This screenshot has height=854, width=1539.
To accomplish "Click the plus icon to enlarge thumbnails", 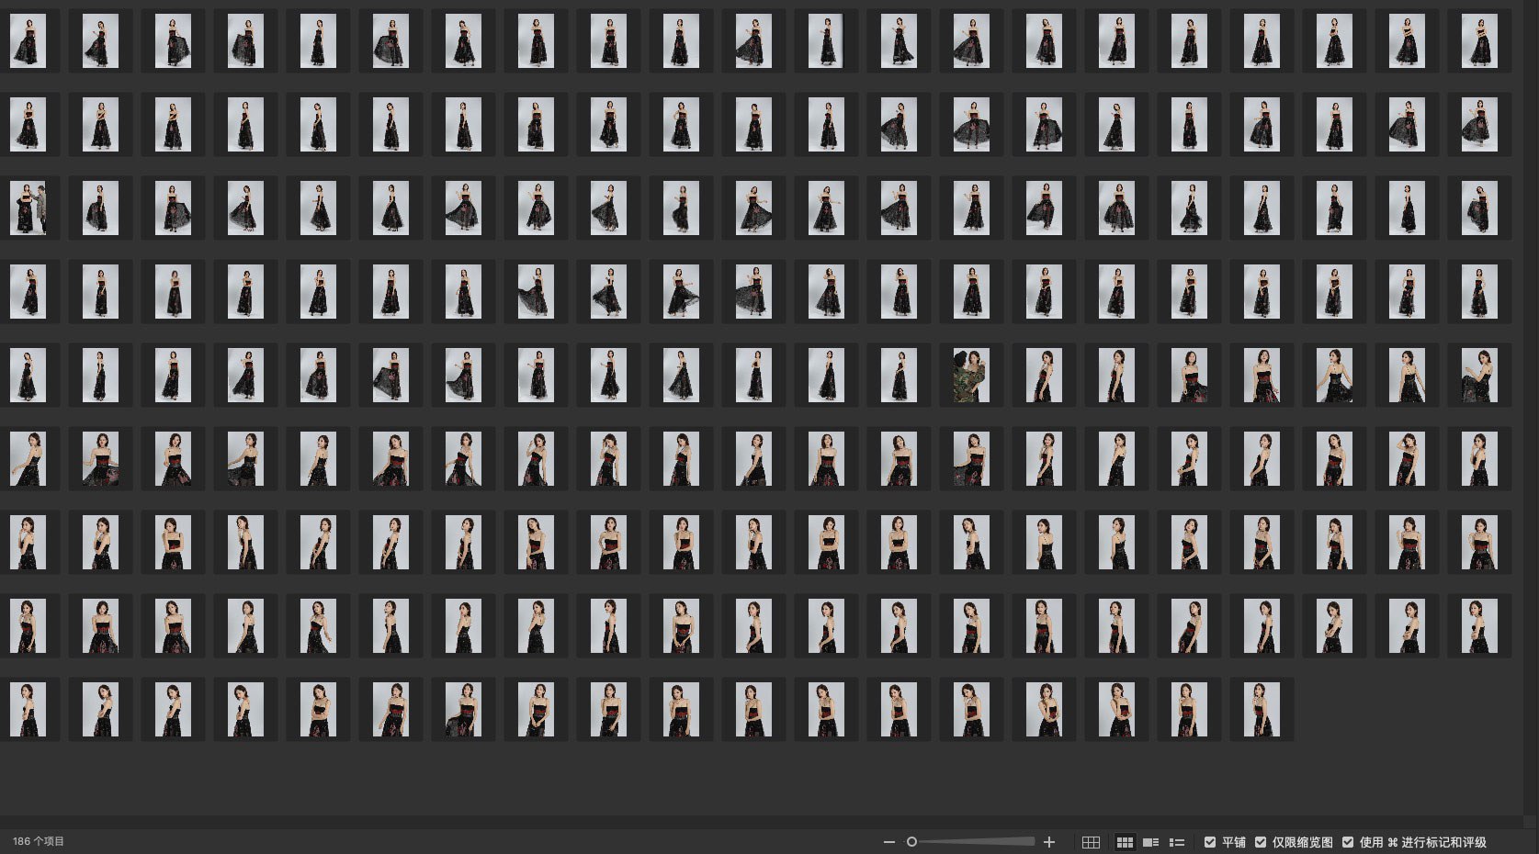I will [x=1049, y=842].
